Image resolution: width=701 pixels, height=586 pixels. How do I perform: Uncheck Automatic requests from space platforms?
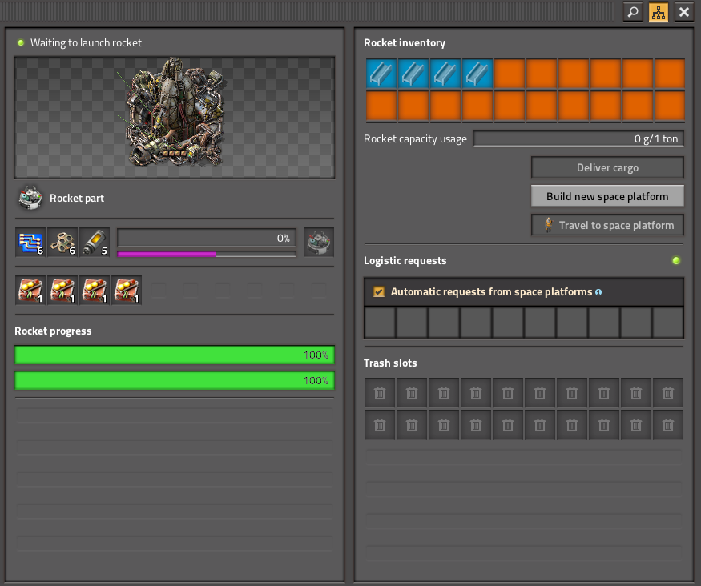[379, 292]
